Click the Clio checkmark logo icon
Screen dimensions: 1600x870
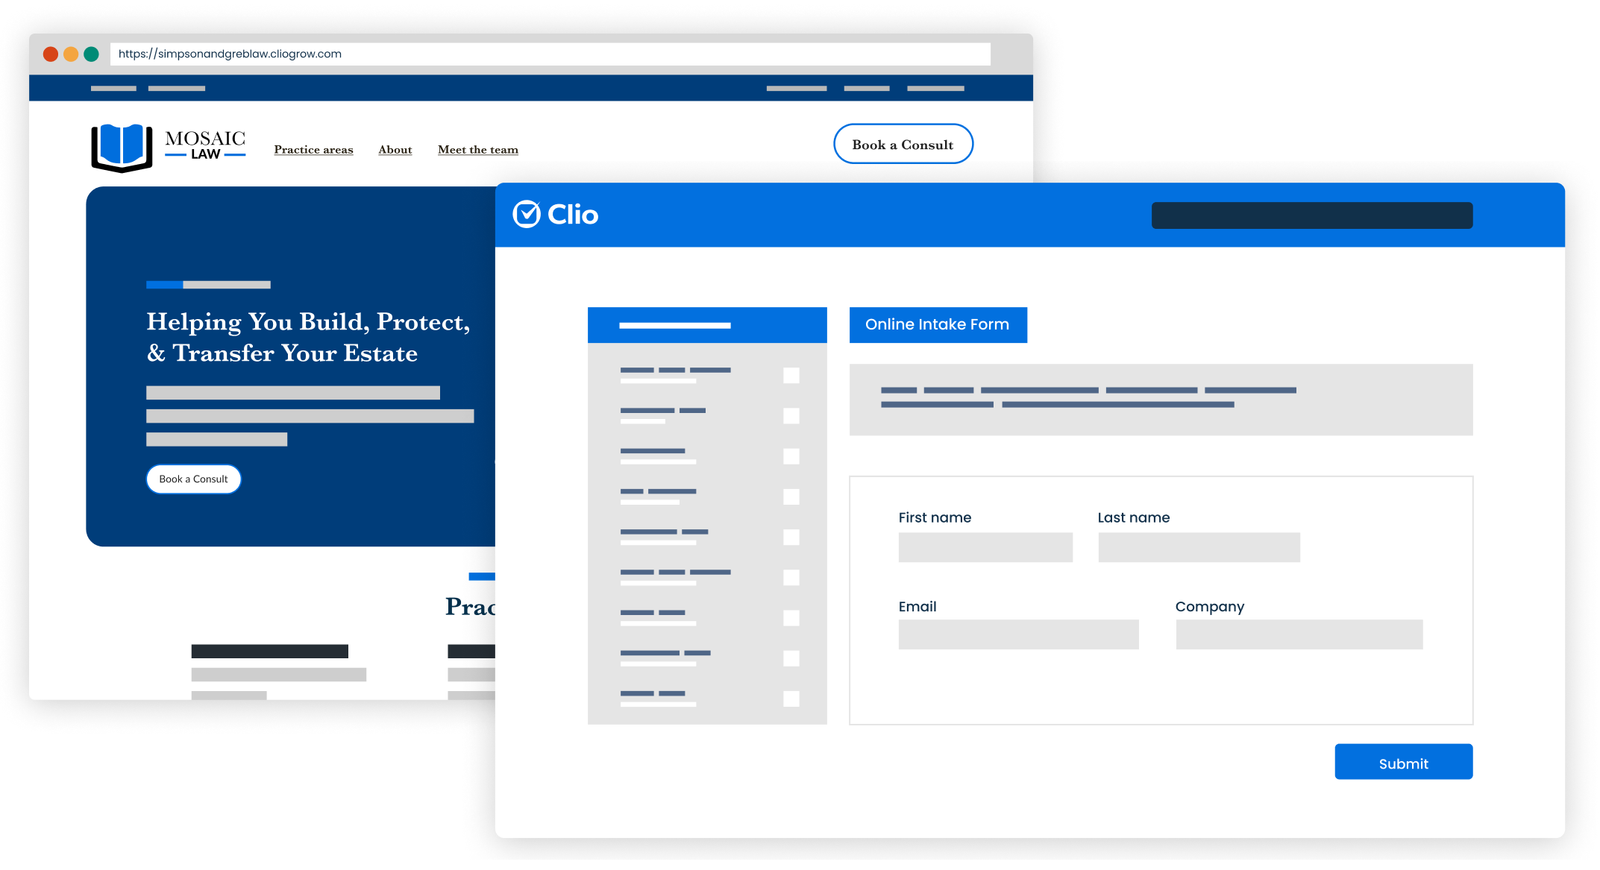[527, 215]
